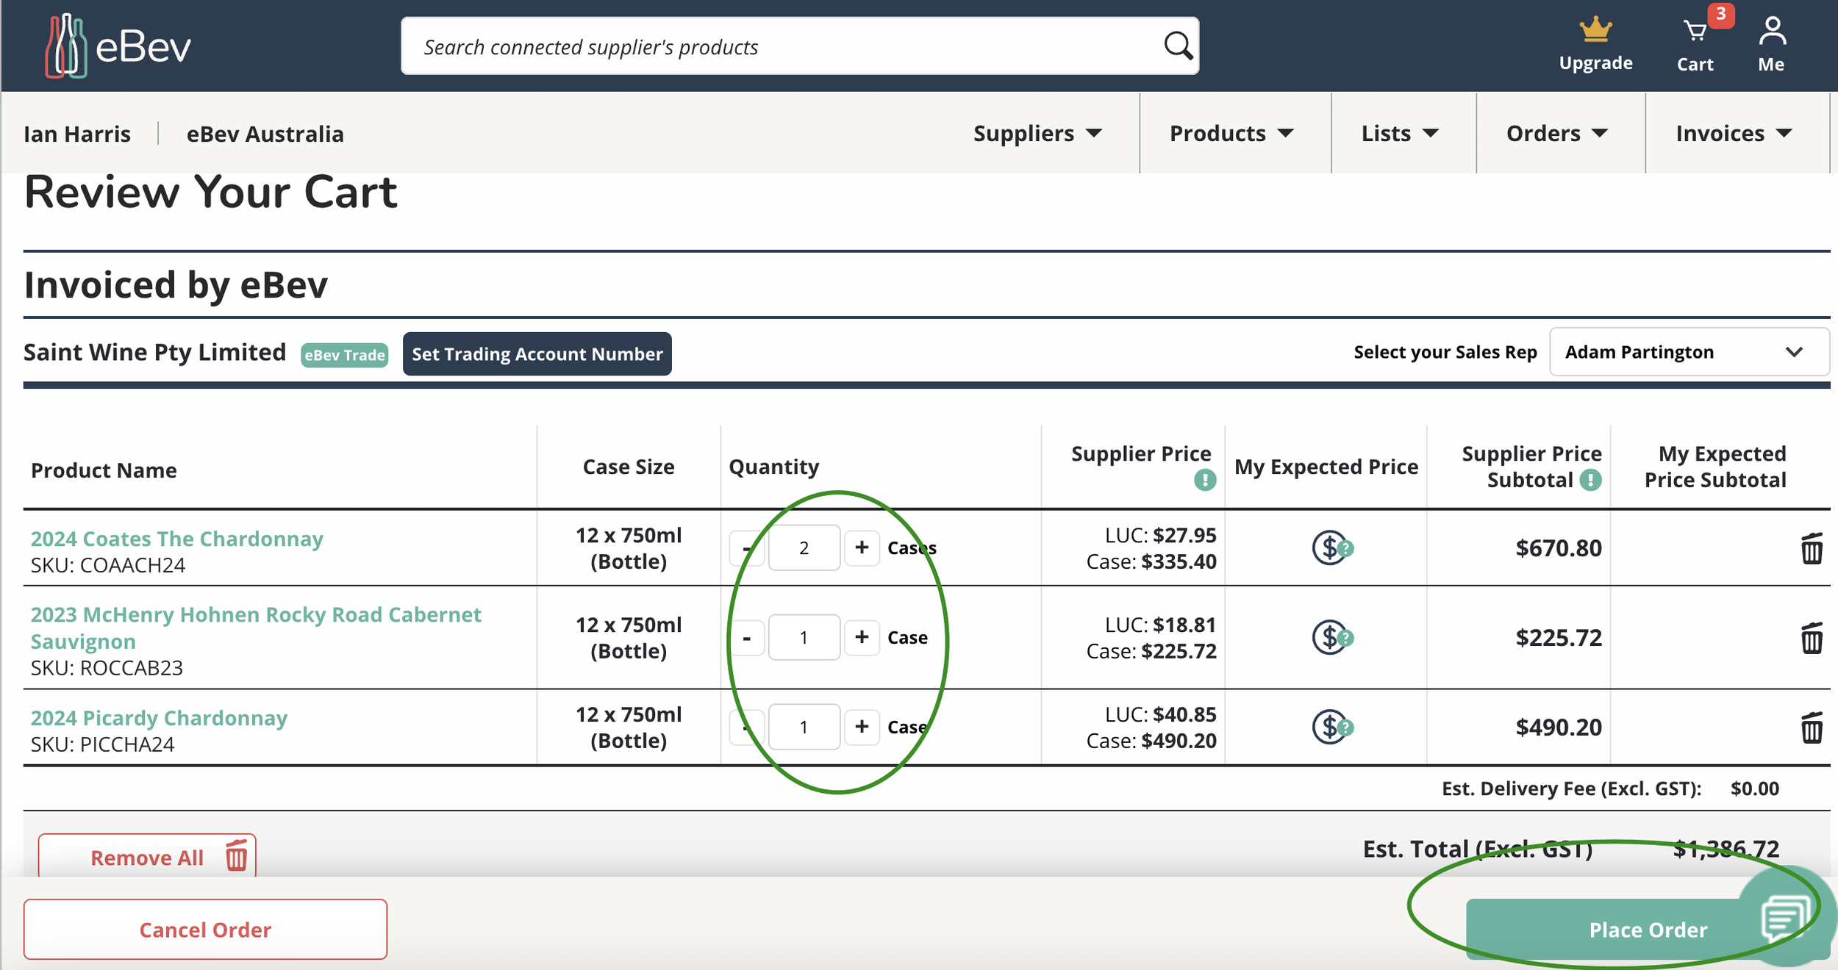Click the Upgrade crown icon
Image resolution: width=1838 pixels, height=970 pixels.
1595,31
